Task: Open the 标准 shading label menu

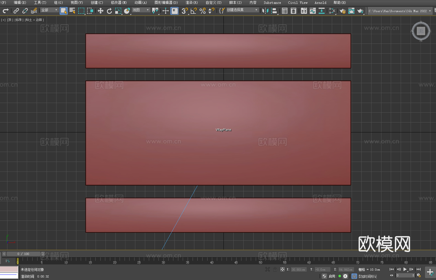Action: click(x=19, y=20)
